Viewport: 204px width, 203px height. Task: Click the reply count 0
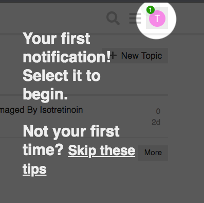click(158, 111)
